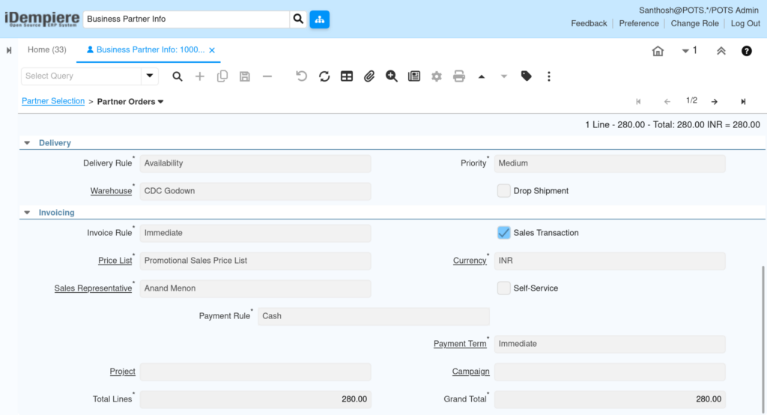Image resolution: width=767 pixels, height=415 pixels.
Task: Open the Preference link
Action: coord(639,23)
